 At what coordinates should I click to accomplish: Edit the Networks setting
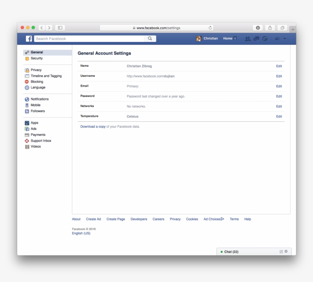point(279,106)
